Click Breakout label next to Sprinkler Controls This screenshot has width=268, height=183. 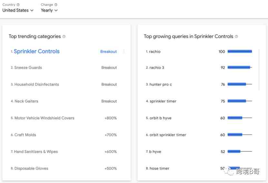tap(109, 52)
